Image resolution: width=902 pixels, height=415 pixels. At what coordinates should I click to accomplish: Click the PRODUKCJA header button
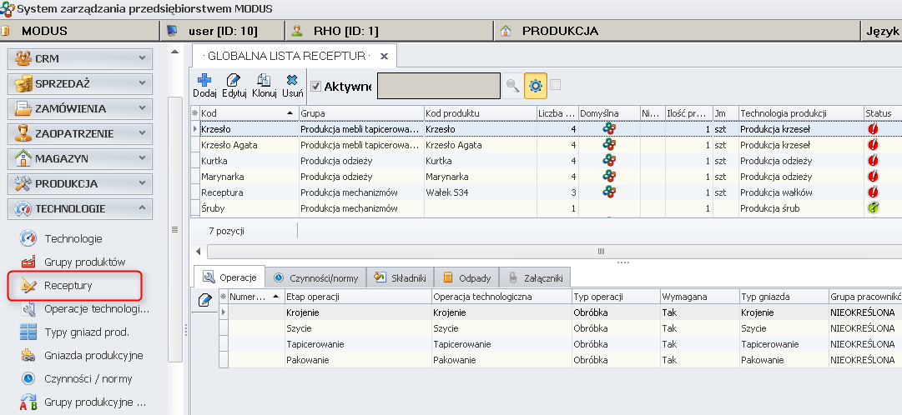pos(676,31)
